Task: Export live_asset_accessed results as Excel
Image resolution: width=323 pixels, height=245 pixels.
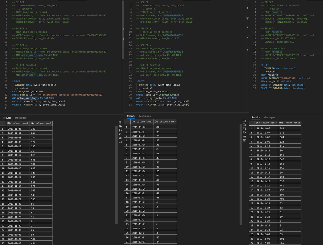Action: coord(244,125)
